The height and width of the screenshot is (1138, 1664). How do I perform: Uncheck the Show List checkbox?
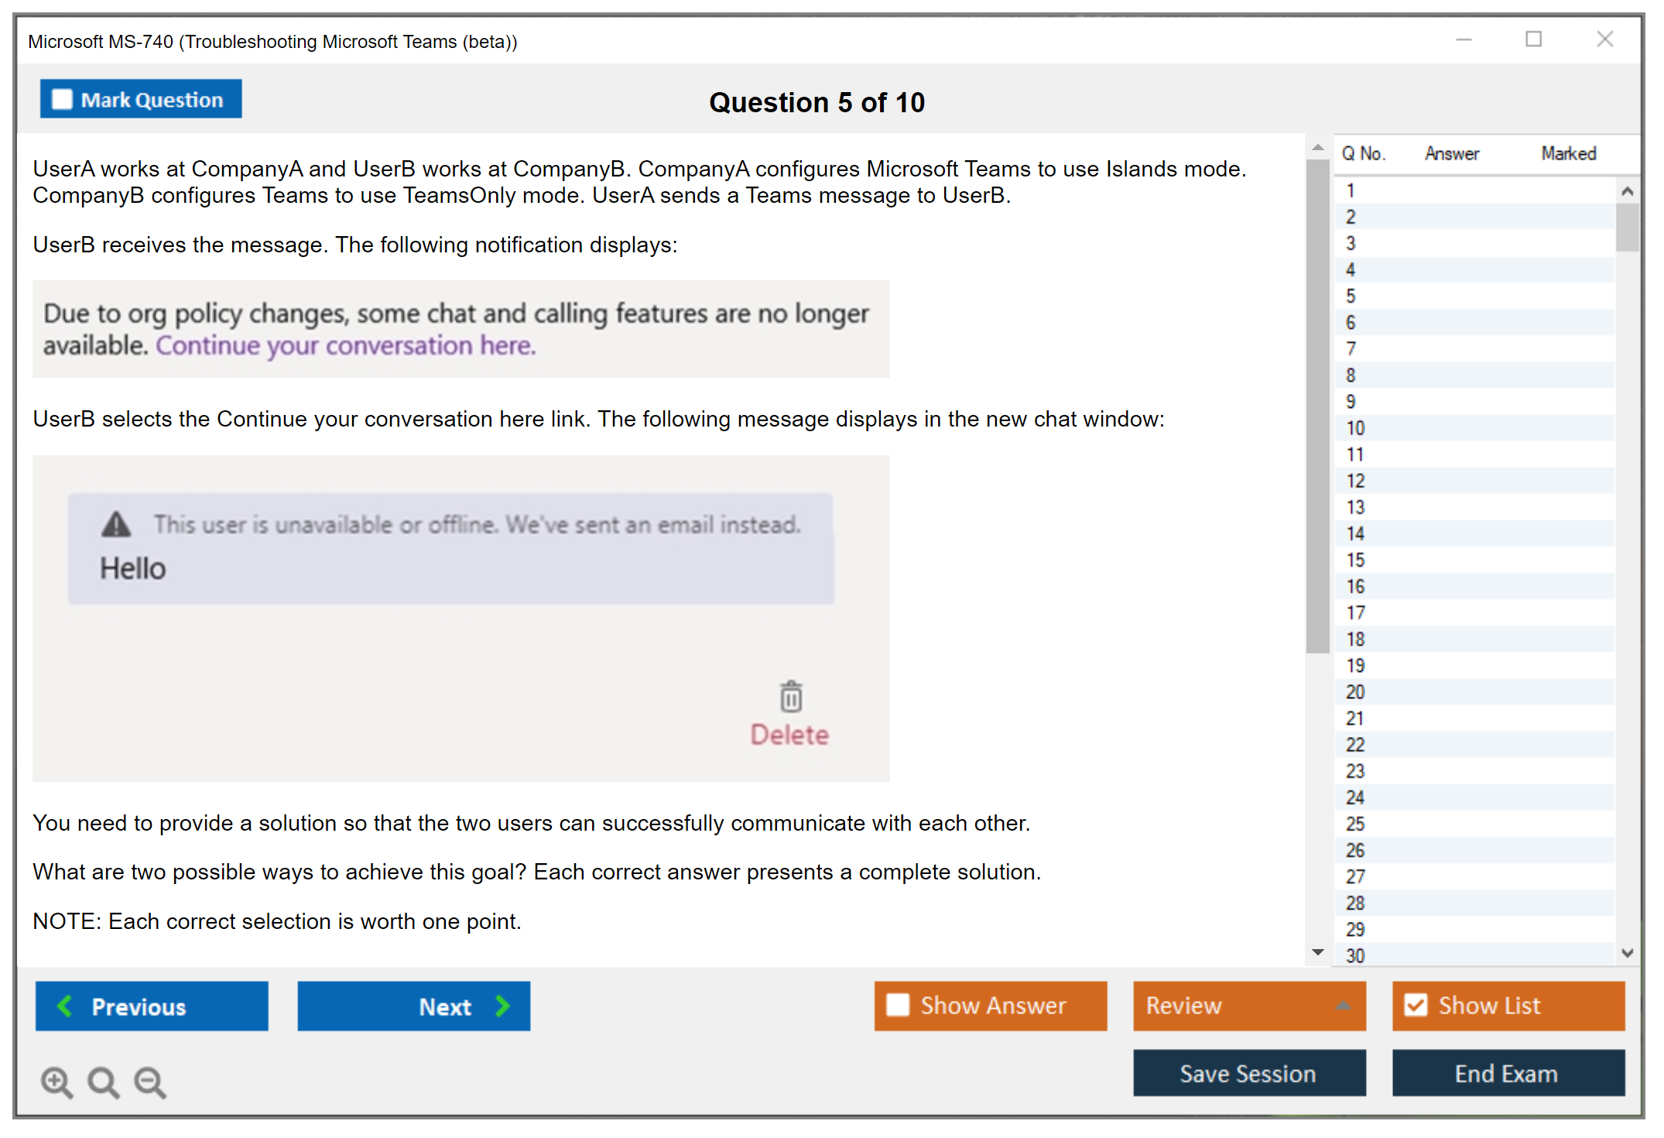click(x=1416, y=1005)
